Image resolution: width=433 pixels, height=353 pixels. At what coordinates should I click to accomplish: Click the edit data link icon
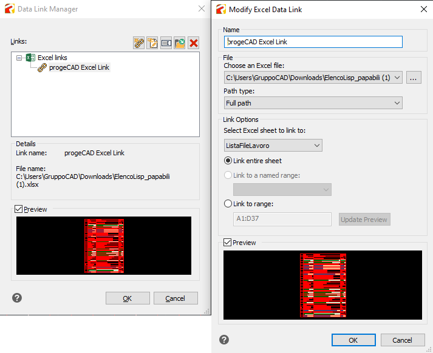pos(152,43)
